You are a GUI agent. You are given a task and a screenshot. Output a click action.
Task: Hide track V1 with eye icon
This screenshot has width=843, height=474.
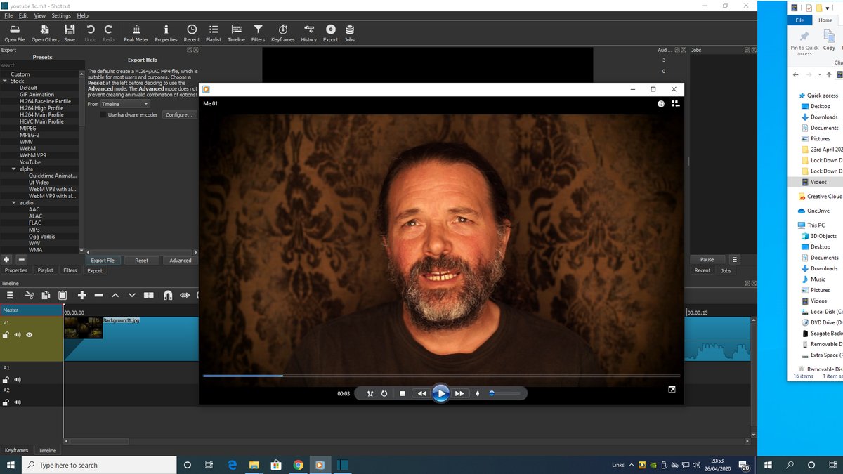tap(30, 335)
